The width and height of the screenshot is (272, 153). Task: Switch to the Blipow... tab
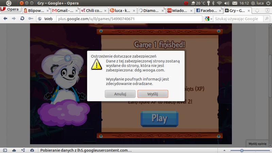click(x=36, y=11)
